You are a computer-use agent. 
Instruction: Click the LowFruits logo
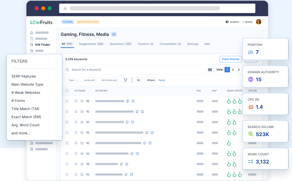[41, 22]
